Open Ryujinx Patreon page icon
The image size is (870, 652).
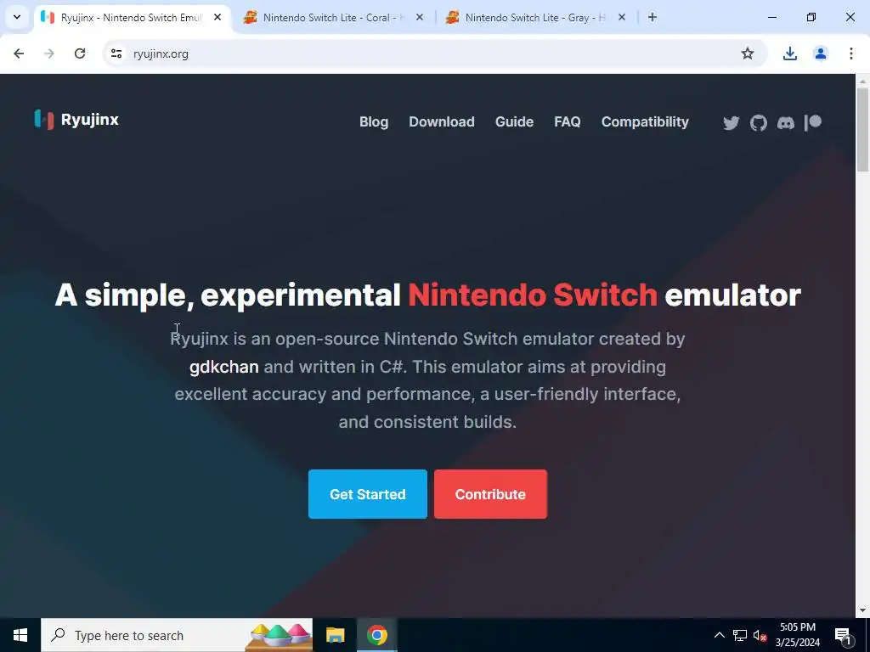click(x=813, y=122)
